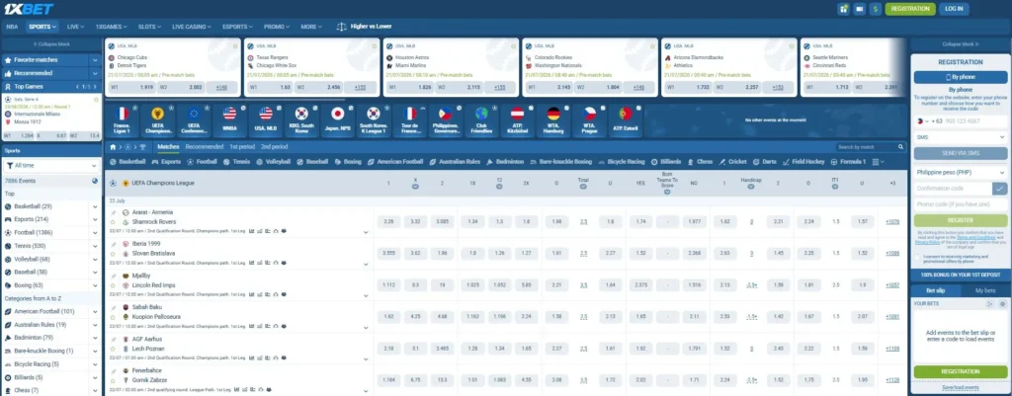Image resolution: width=1012 pixels, height=396 pixels.
Task: Open WTA Hamburg tile
Action: pos(553,121)
